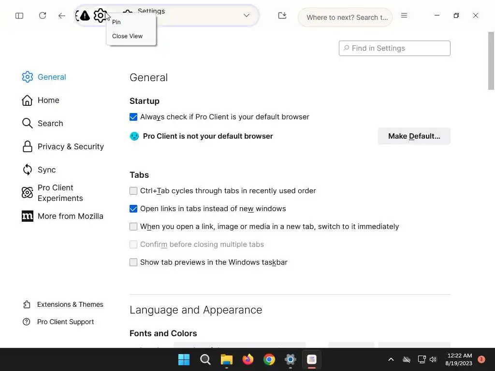Image resolution: width=495 pixels, height=371 pixels.
Task: Focus the Find in Settings box
Action: [x=394, y=48]
